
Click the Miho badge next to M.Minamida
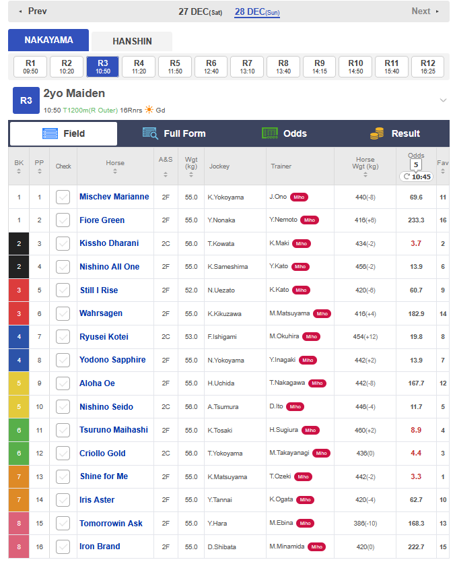(x=316, y=547)
